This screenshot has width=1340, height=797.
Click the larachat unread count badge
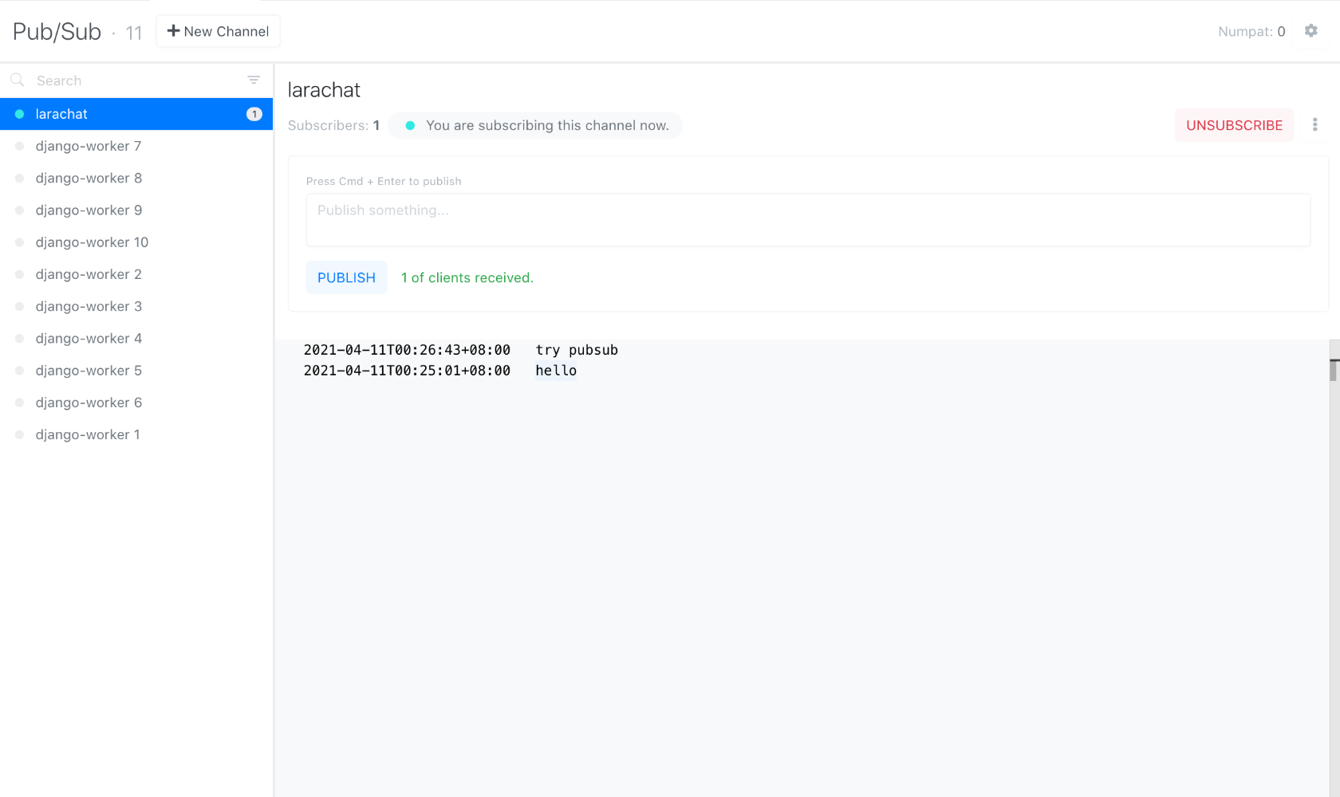pyautogui.click(x=254, y=114)
